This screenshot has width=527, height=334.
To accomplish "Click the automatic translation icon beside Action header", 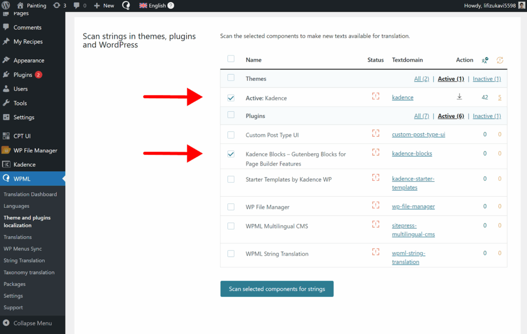I will [484, 60].
